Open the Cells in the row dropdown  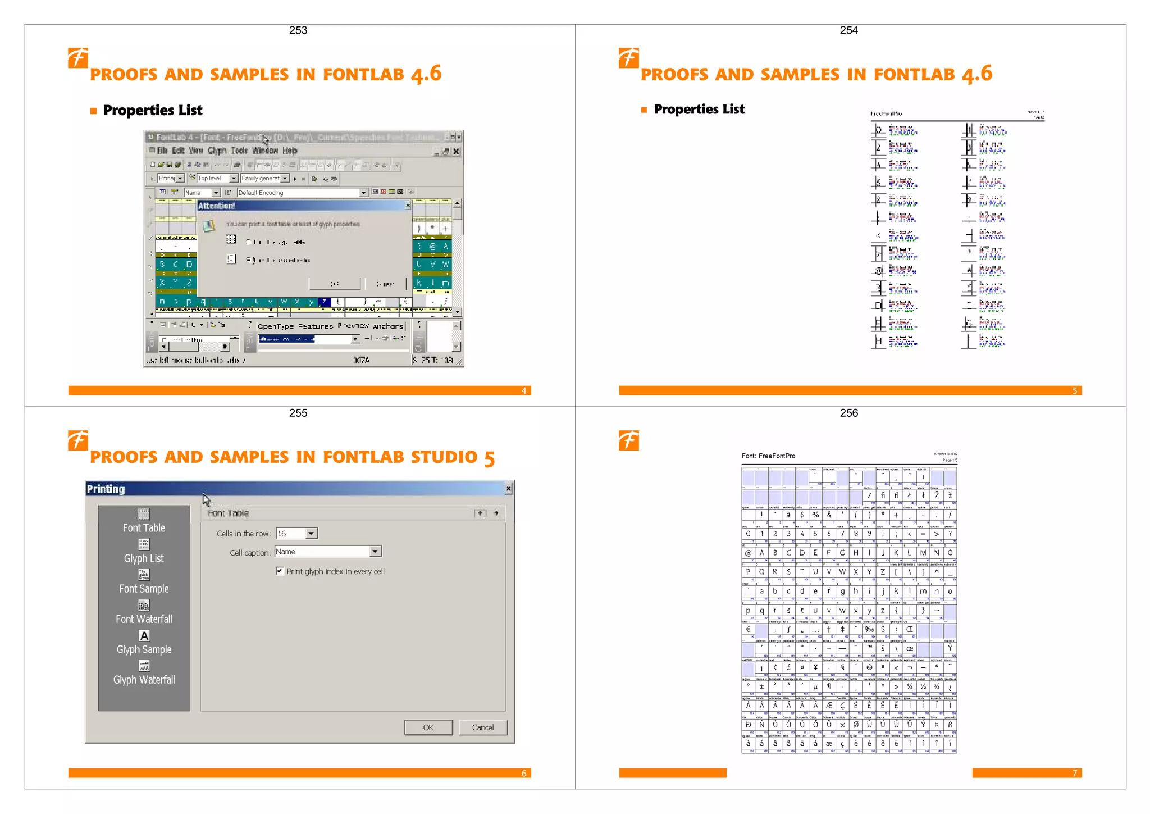point(311,533)
